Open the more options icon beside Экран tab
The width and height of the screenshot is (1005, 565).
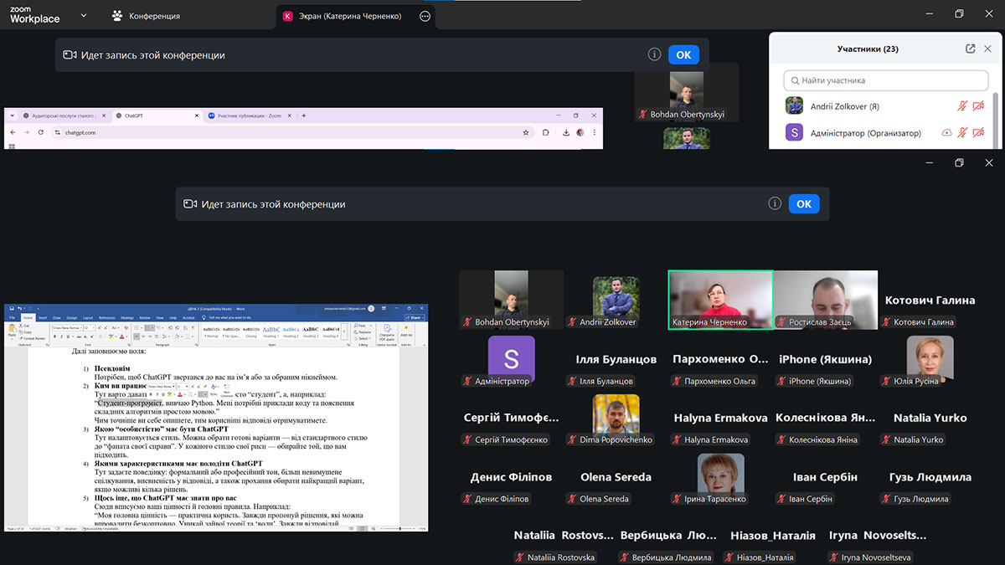425,16
